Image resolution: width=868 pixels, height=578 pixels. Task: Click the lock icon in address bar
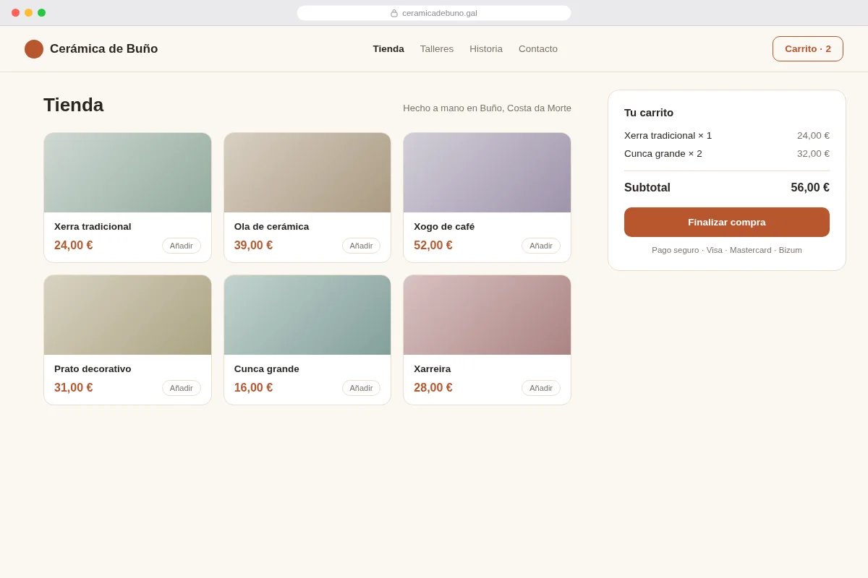click(x=394, y=13)
